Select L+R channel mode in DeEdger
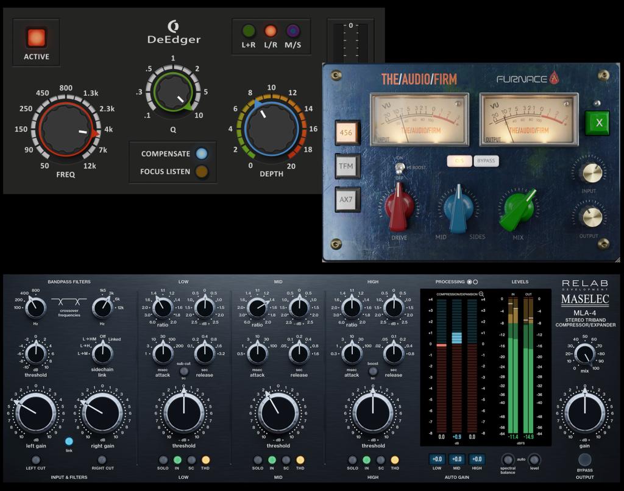Viewport: 624px width, 491px height. click(x=249, y=31)
